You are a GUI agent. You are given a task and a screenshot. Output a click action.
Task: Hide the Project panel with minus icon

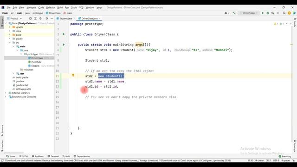(52, 19)
